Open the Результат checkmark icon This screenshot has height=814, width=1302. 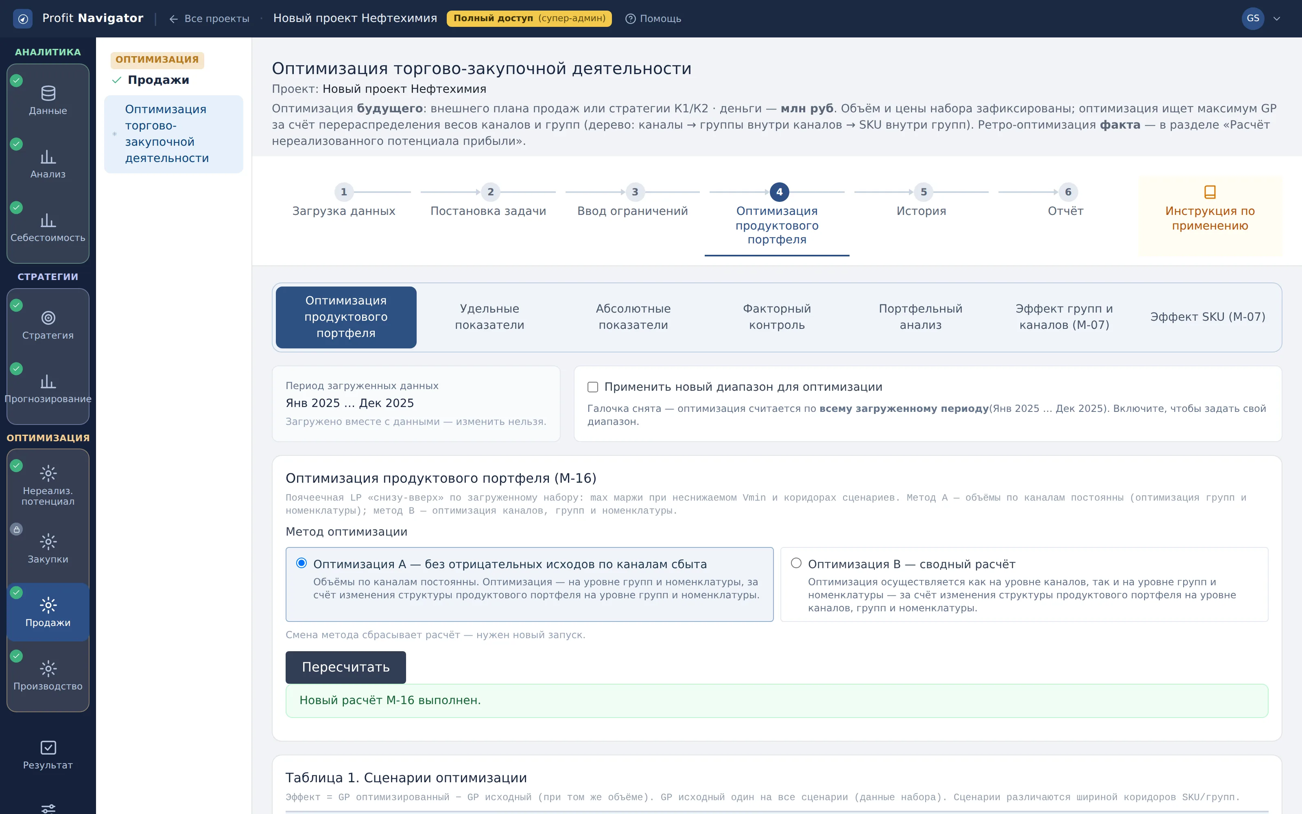(x=48, y=747)
